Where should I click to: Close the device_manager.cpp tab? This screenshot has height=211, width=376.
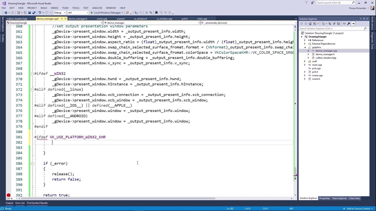[x=65, y=19]
